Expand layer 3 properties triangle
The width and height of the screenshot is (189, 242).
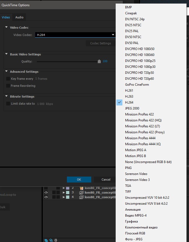pos(64,193)
